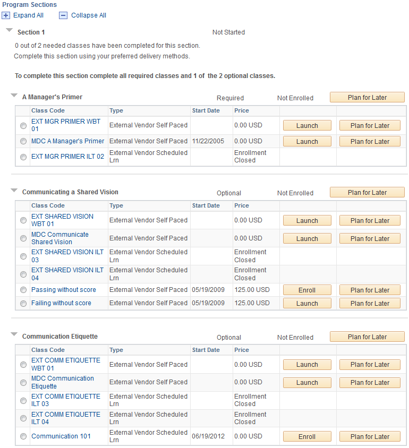Enroll in Passing without score class

pos(307,290)
